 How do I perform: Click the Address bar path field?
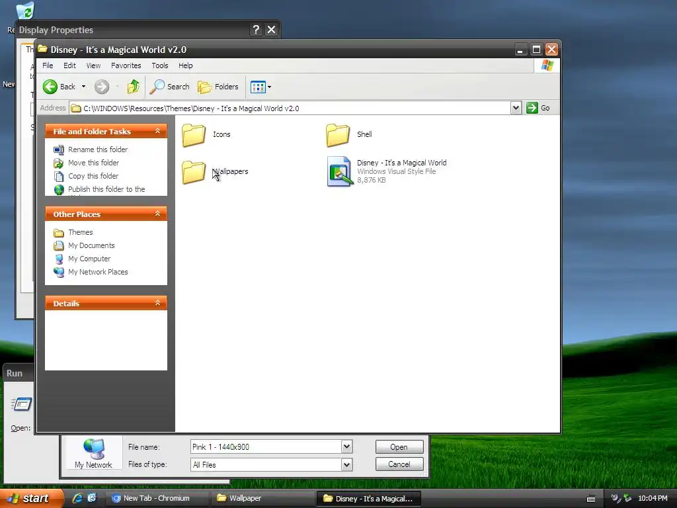pos(290,108)
